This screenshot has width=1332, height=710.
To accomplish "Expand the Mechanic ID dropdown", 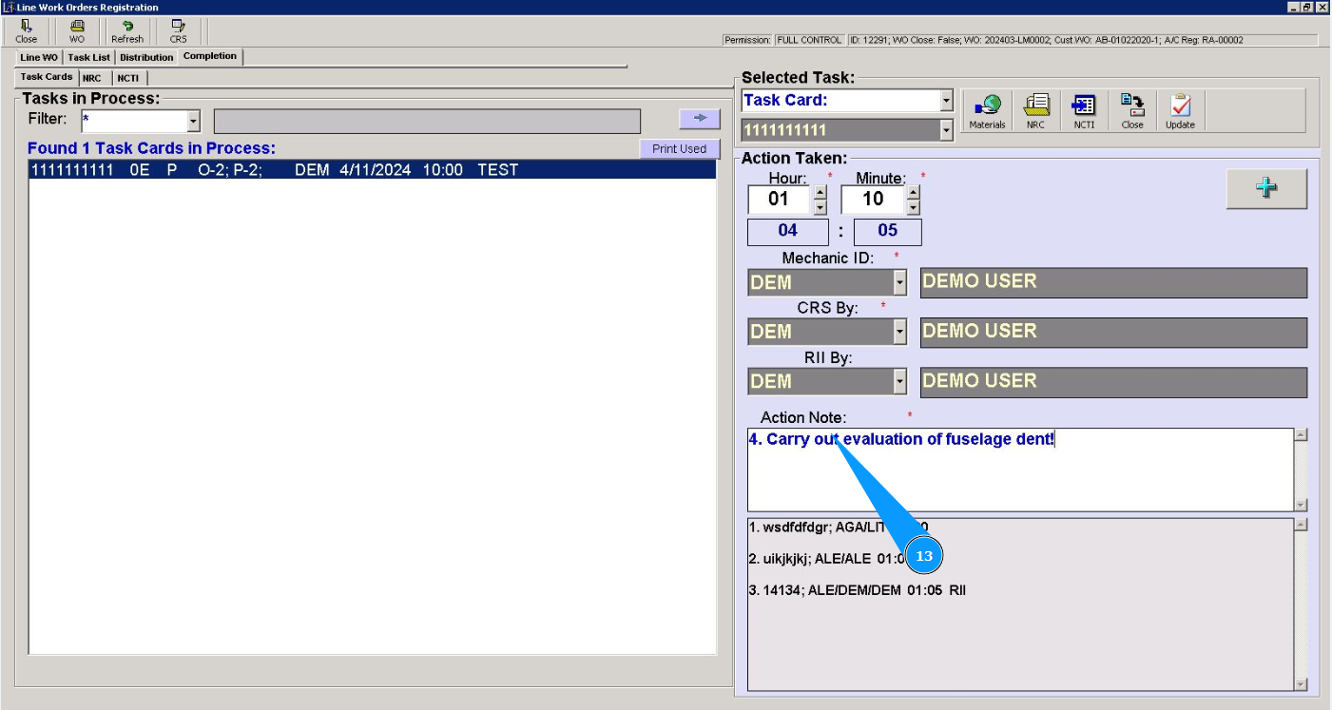I will (x=899, y=282).
